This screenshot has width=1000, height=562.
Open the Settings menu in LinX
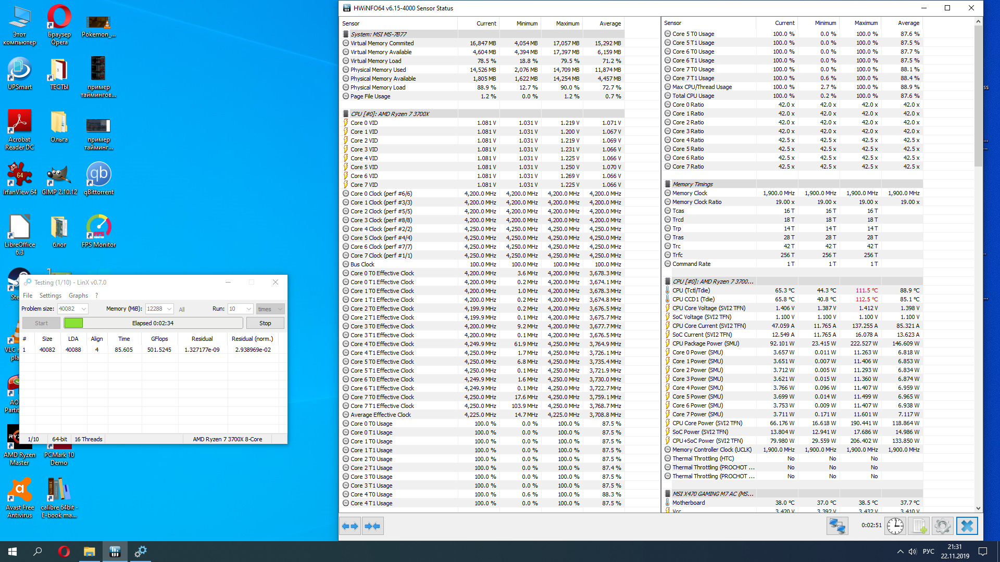pyautogui.click(x=51, y=296)
